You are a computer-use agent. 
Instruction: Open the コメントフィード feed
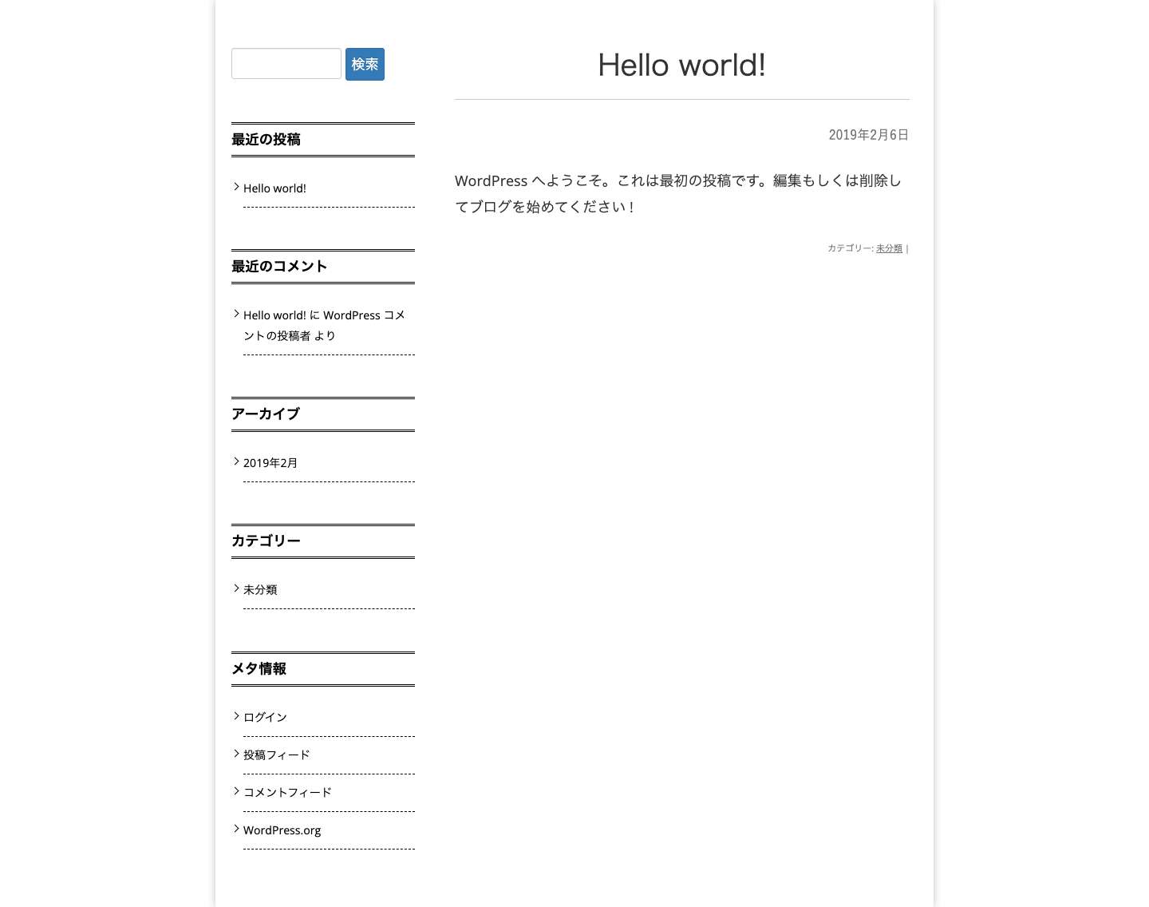pyautogui.click(x=287, y=792)
